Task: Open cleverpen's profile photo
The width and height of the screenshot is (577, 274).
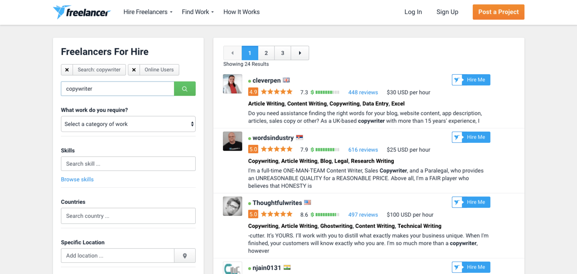Action: click(232, 84)
